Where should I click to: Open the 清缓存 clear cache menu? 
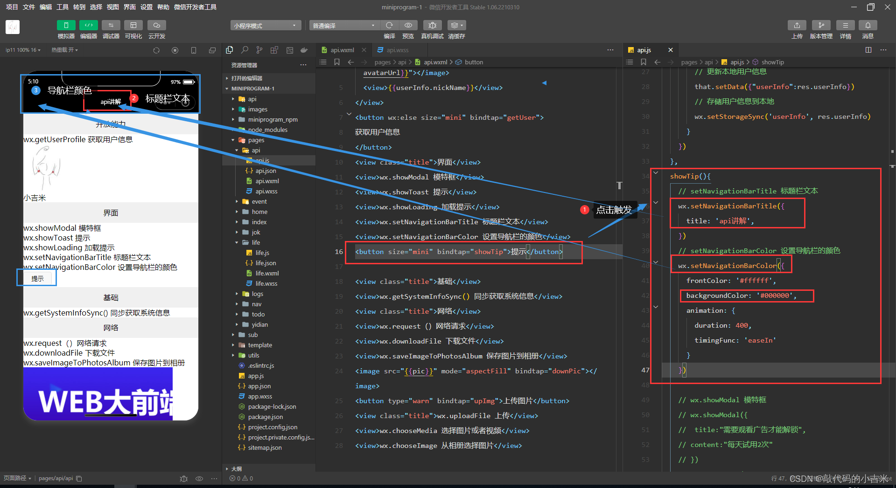(x=456, y=25)
